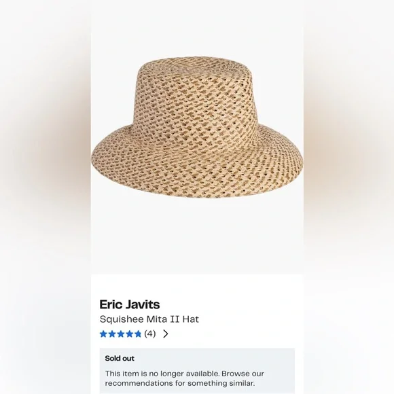Click the white space above Eric Javits
The image size is (394, 394).
pyautogui.click(x=197, y=287)
